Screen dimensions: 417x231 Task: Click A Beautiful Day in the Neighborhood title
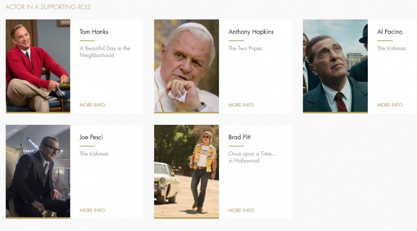coord(105,52)
